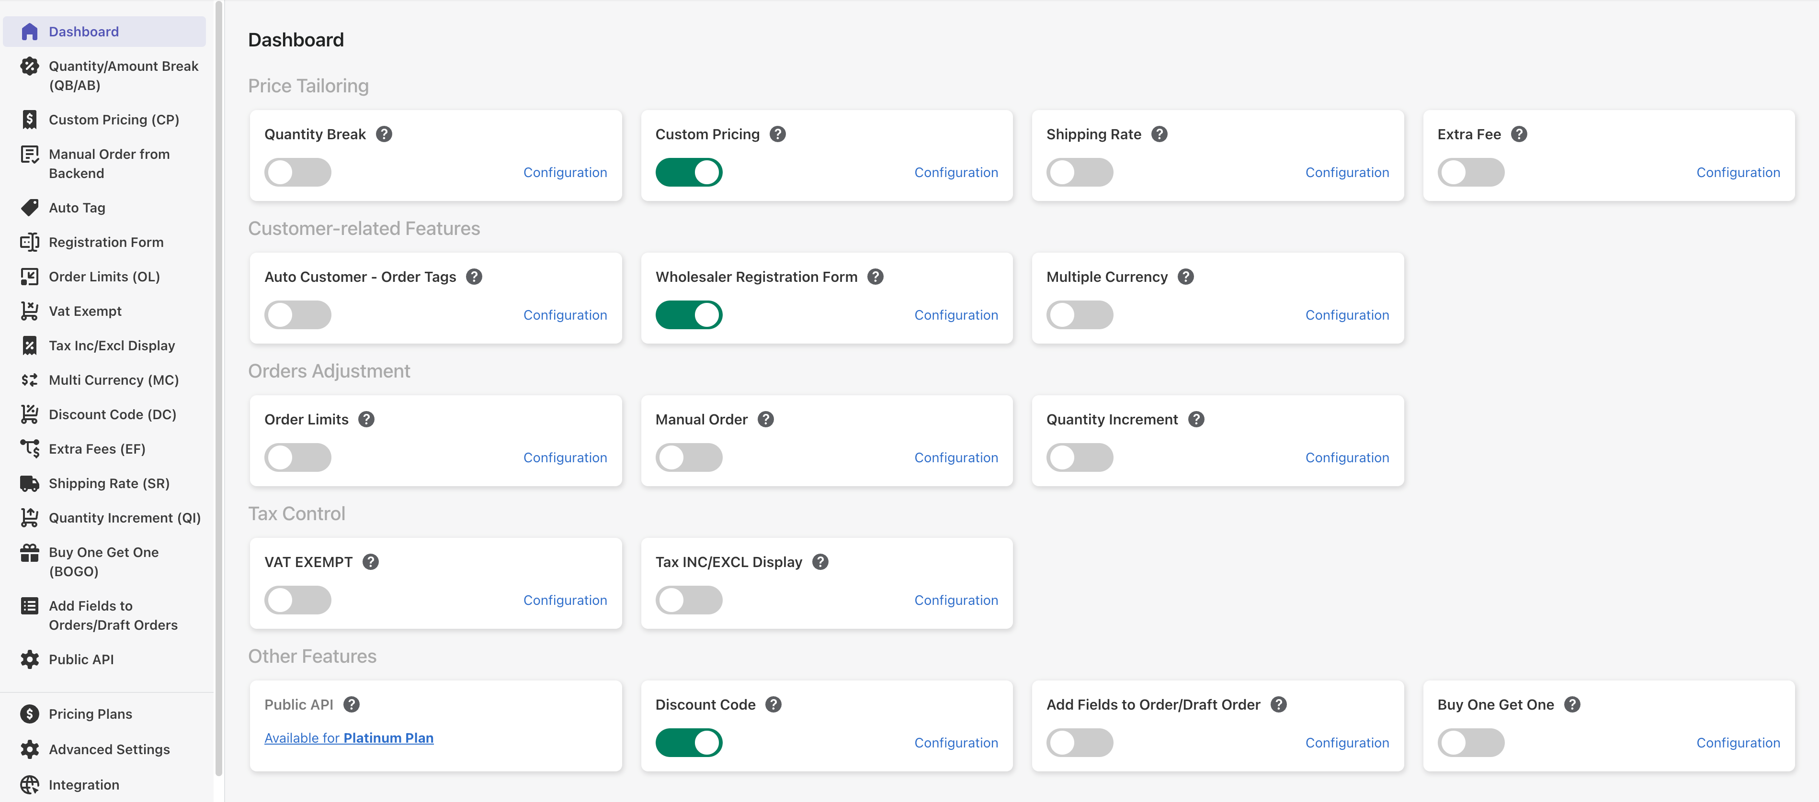Click the Dashboard home icon in sidebar
This screenshot has height=802, width=1819.
(x=30, y=32)
